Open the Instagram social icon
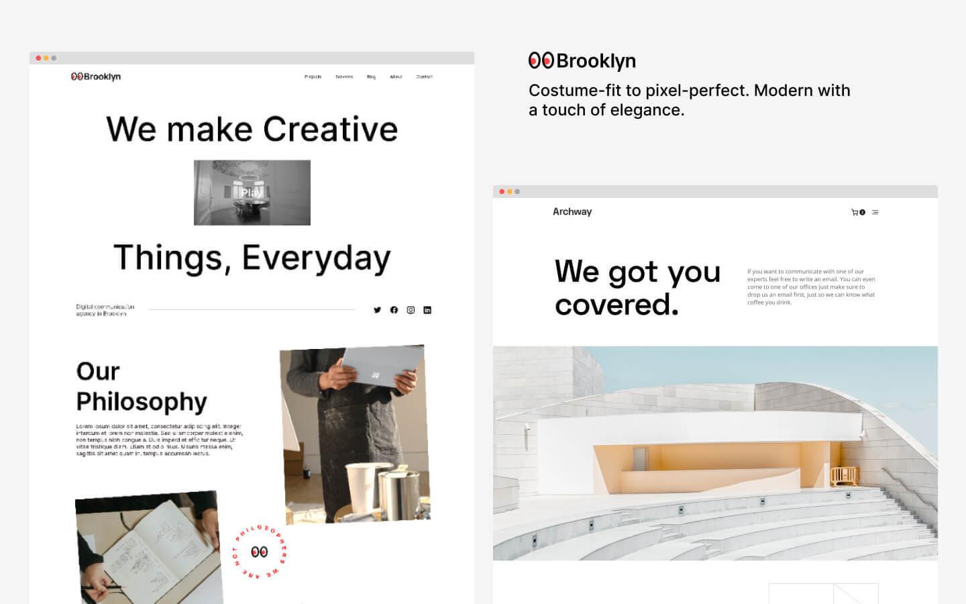This screenshot has width=966, height=604. point(411,310)
